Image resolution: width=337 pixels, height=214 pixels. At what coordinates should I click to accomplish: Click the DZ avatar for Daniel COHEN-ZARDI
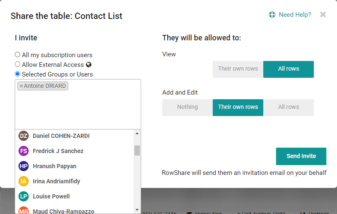tap(24, 136)
